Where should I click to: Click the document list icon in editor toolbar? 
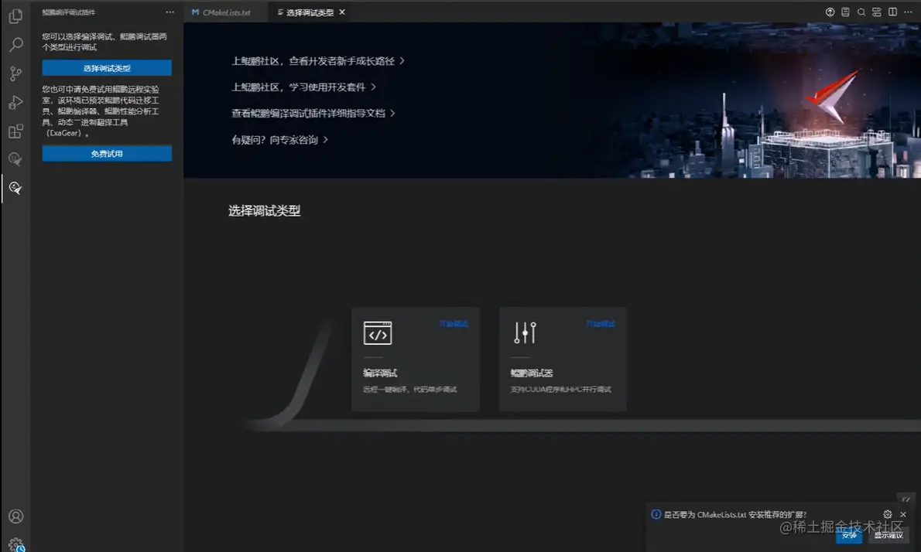click(x=845, y=12)
